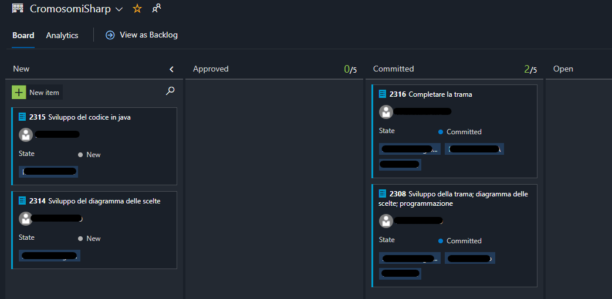
Task: Open team members icon beside star
Action: coord(156,9)
